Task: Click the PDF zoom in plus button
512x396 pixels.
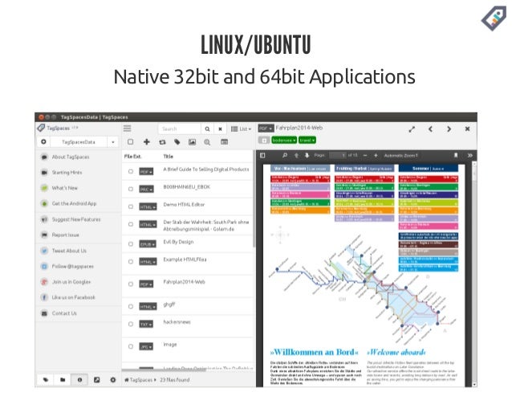Action: [x=376, y=156]
